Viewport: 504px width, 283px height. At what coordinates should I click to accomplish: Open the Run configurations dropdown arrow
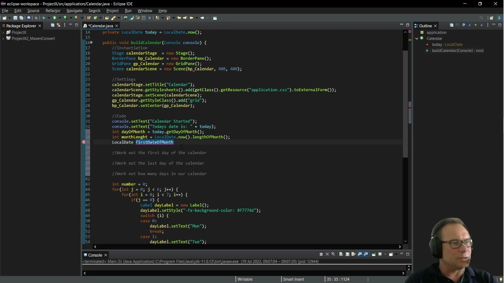coord(60,18)
